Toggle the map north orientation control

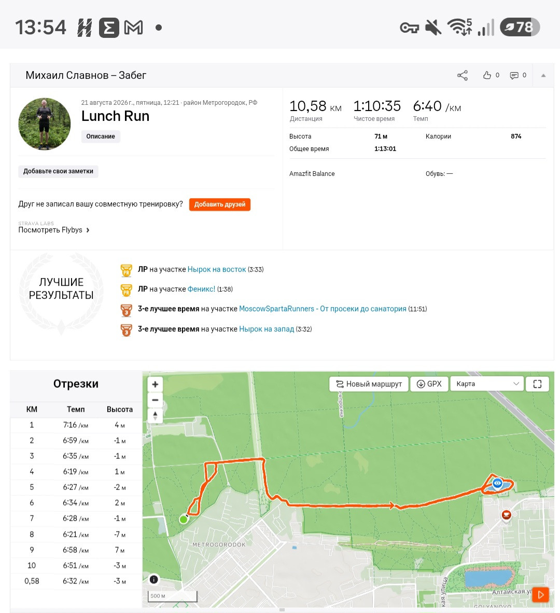(155, 416)
